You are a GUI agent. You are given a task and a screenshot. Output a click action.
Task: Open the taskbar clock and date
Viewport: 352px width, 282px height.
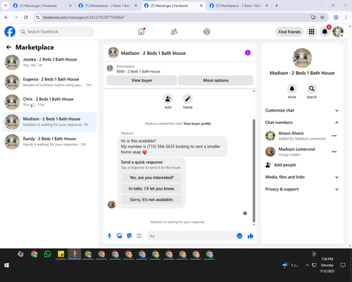[327, 265]
